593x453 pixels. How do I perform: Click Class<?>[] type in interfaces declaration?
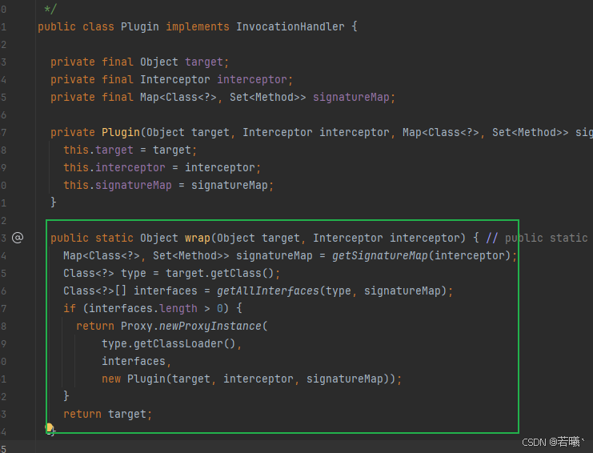pos(94,291)
